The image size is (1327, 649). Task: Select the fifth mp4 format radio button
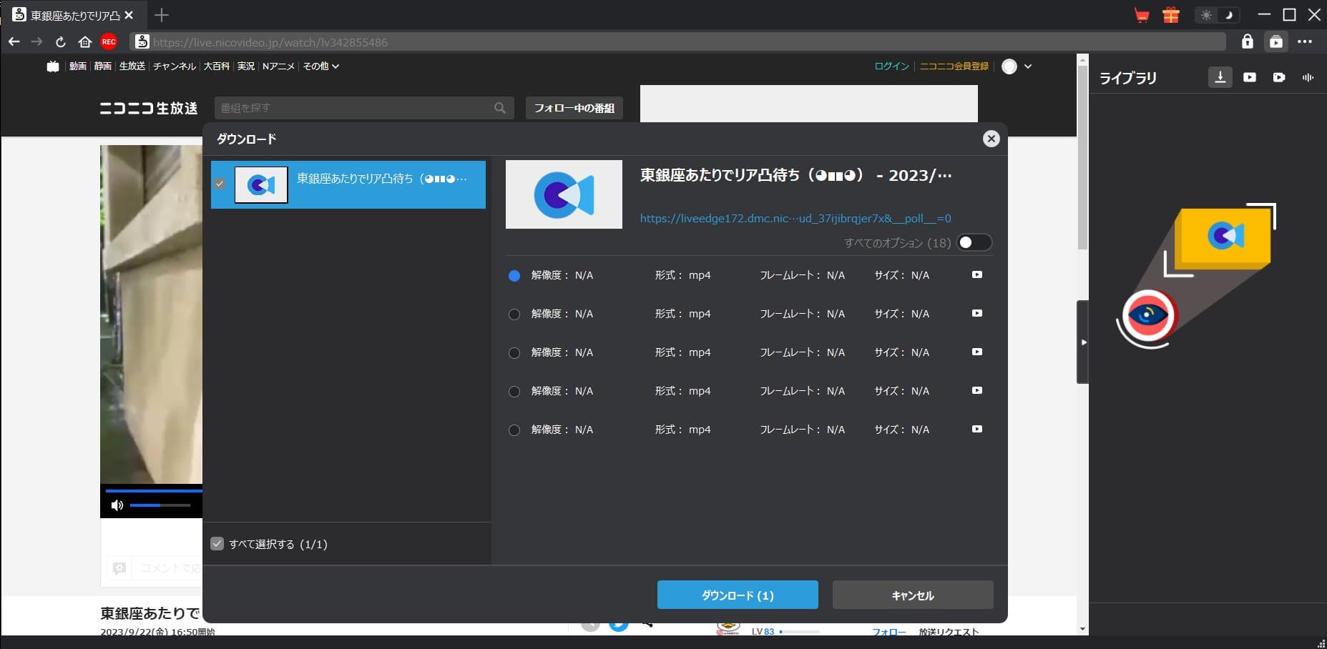pyautogui.click(x=514, y=430)
